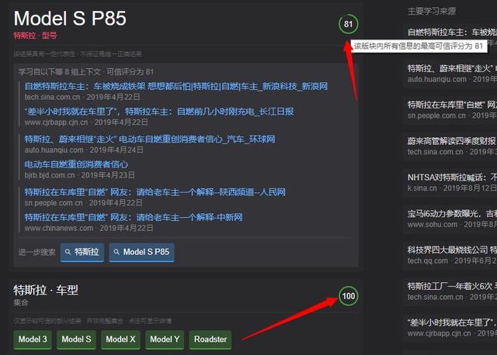Screen dimensions: 497x355
Task: Open sidebar item 自燃特斯拉车主：车被烧
Action: (452, 32)
